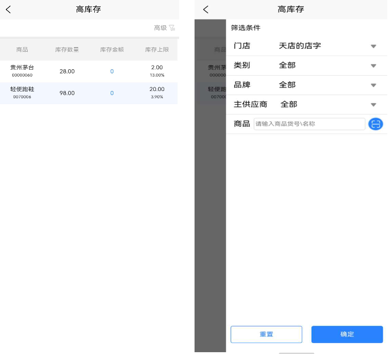Click the 类别 label

pos(242,65)
